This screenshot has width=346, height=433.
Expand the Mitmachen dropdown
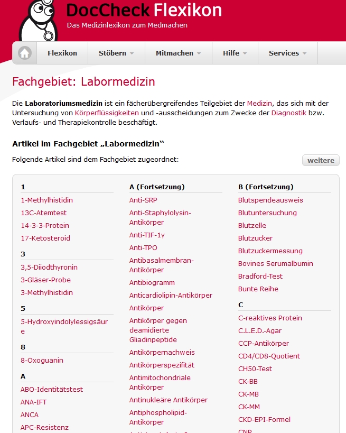(x=178, y=53)
